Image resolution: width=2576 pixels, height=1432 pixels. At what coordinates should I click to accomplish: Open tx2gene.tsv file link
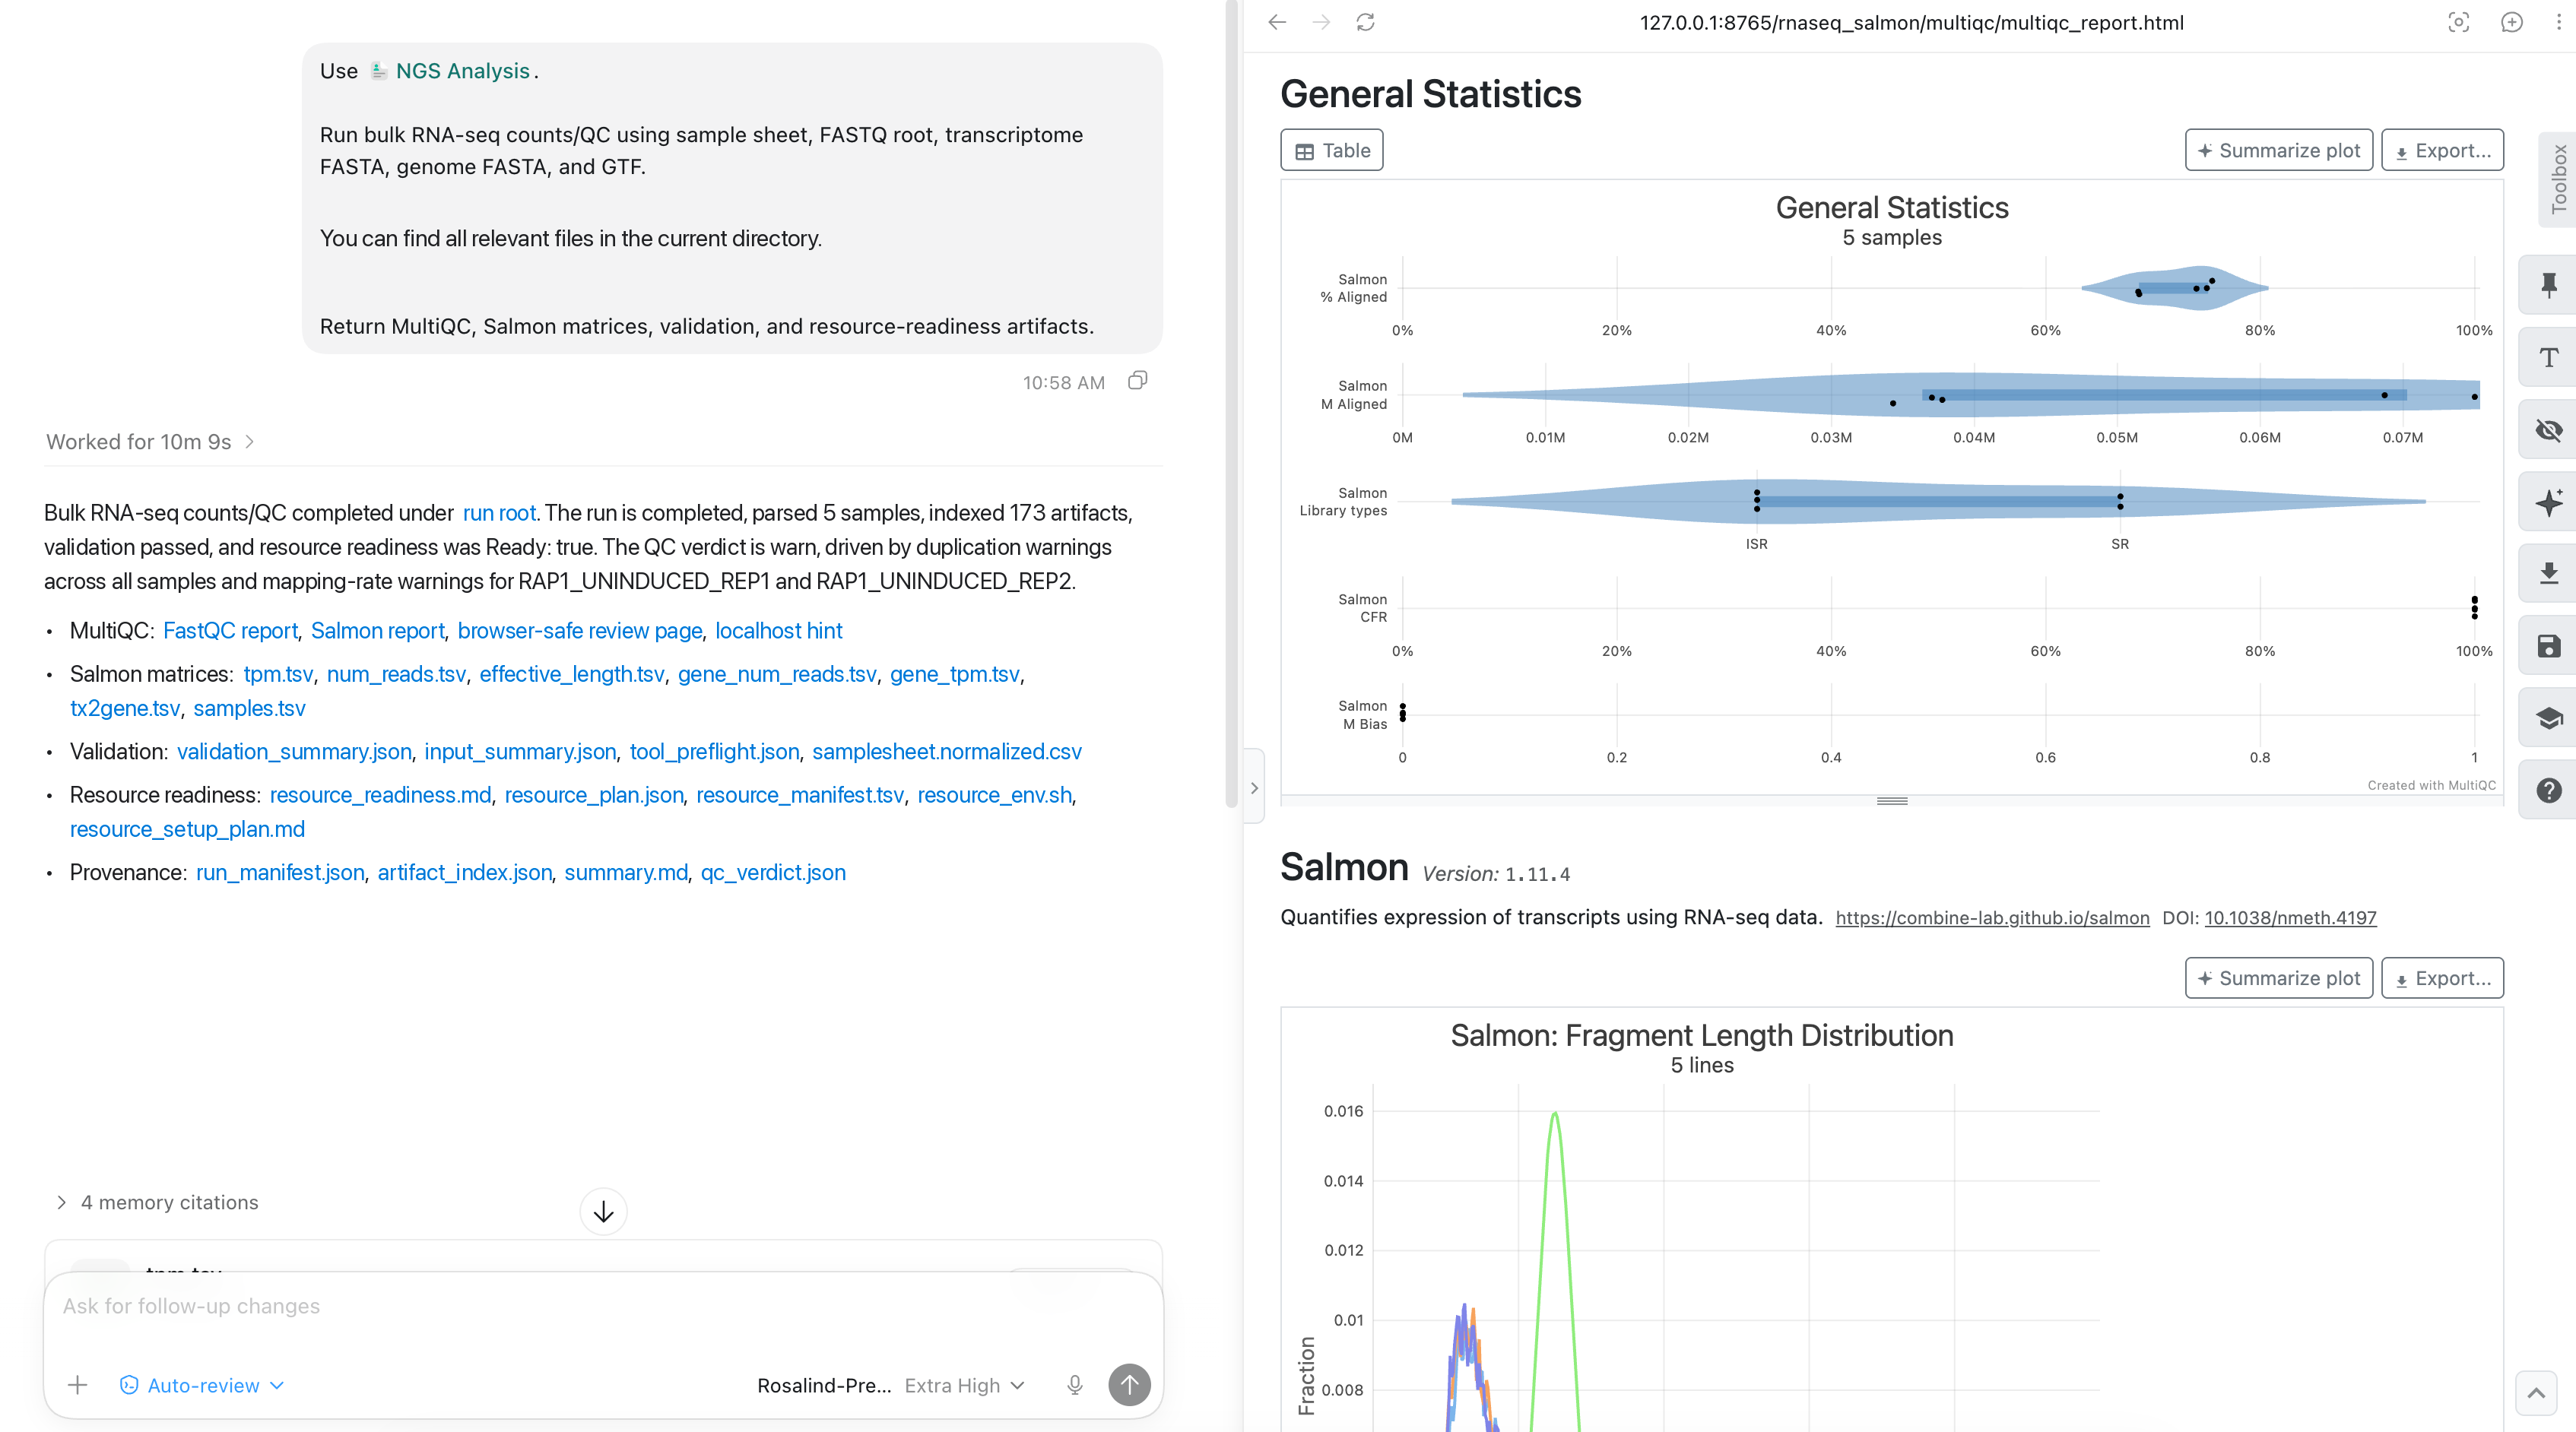125,708
